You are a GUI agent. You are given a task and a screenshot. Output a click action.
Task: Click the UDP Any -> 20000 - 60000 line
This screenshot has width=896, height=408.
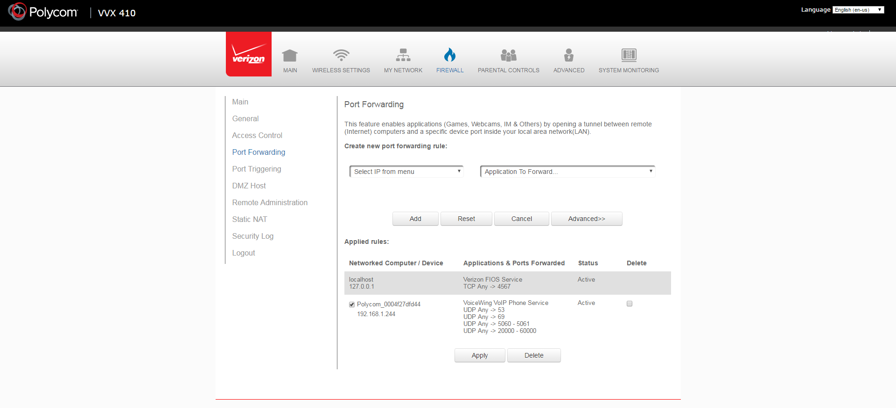click(x=500, y=331)
